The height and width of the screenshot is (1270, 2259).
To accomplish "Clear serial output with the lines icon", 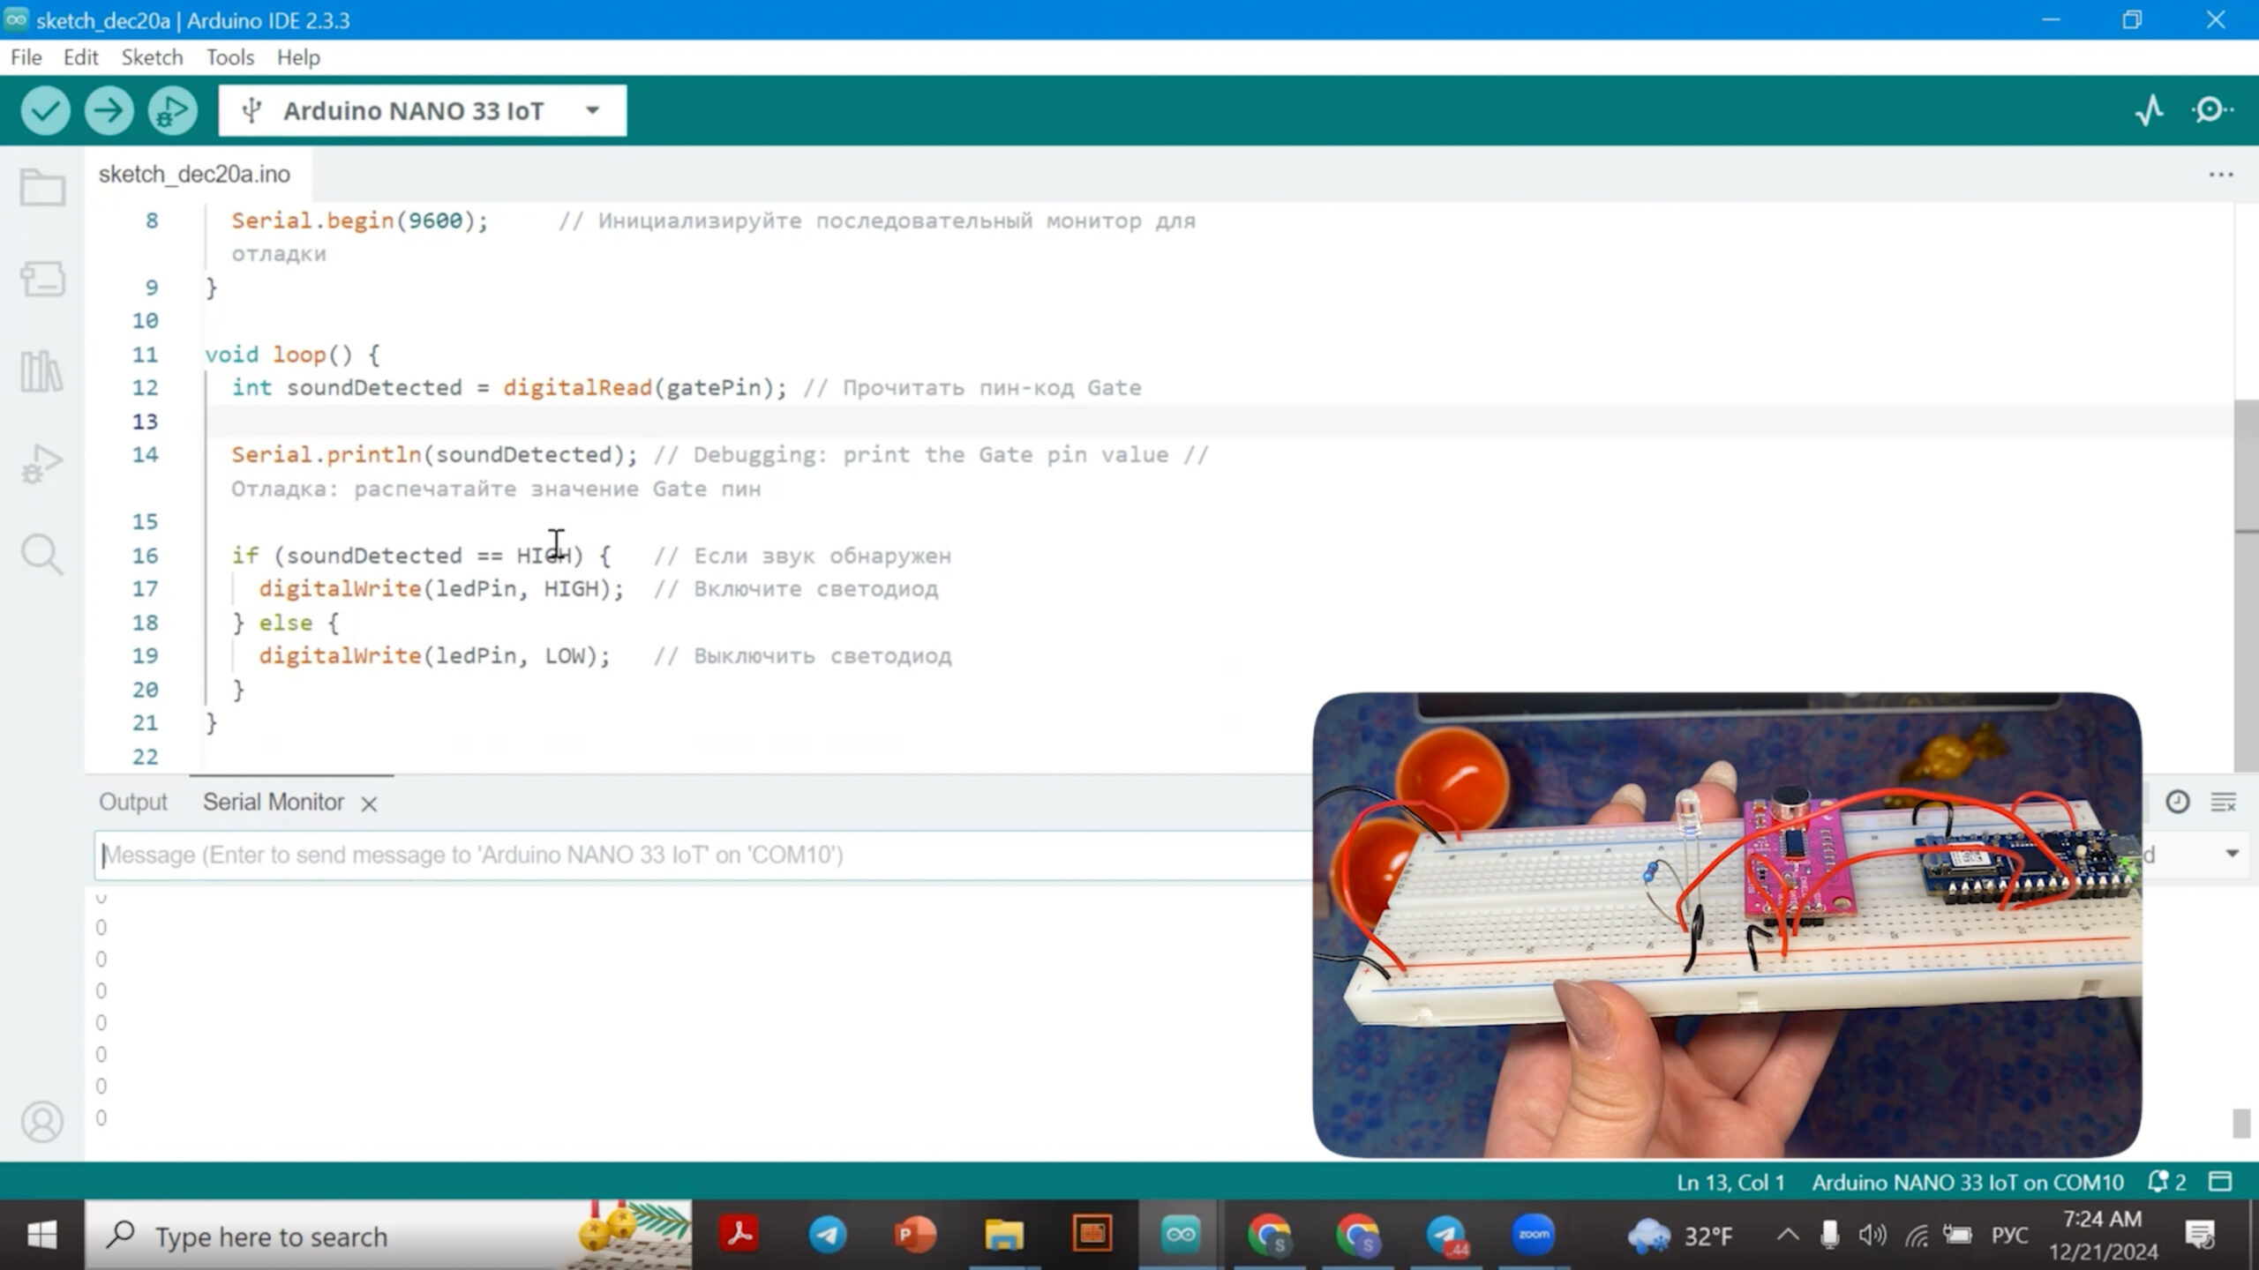I will (2223, 802).
